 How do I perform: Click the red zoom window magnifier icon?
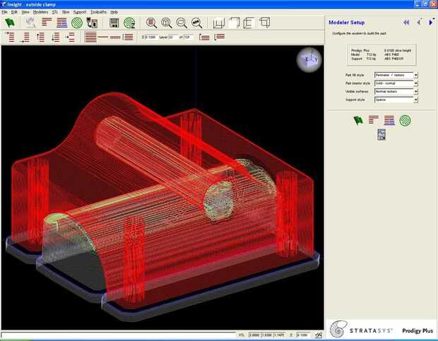click(x=151, y=23)
